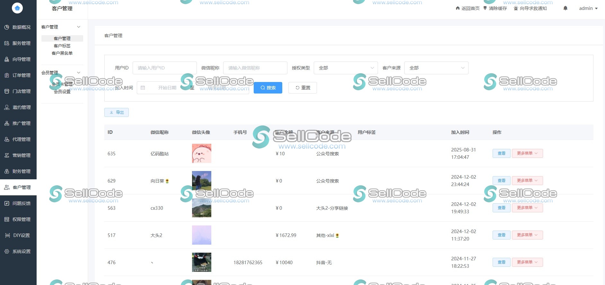
Task: Open 门店管理 in the sidebar
Action: 18,91
